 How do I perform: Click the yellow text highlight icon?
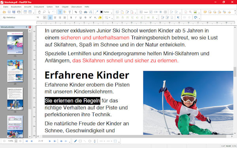click(x=100, y=17)
